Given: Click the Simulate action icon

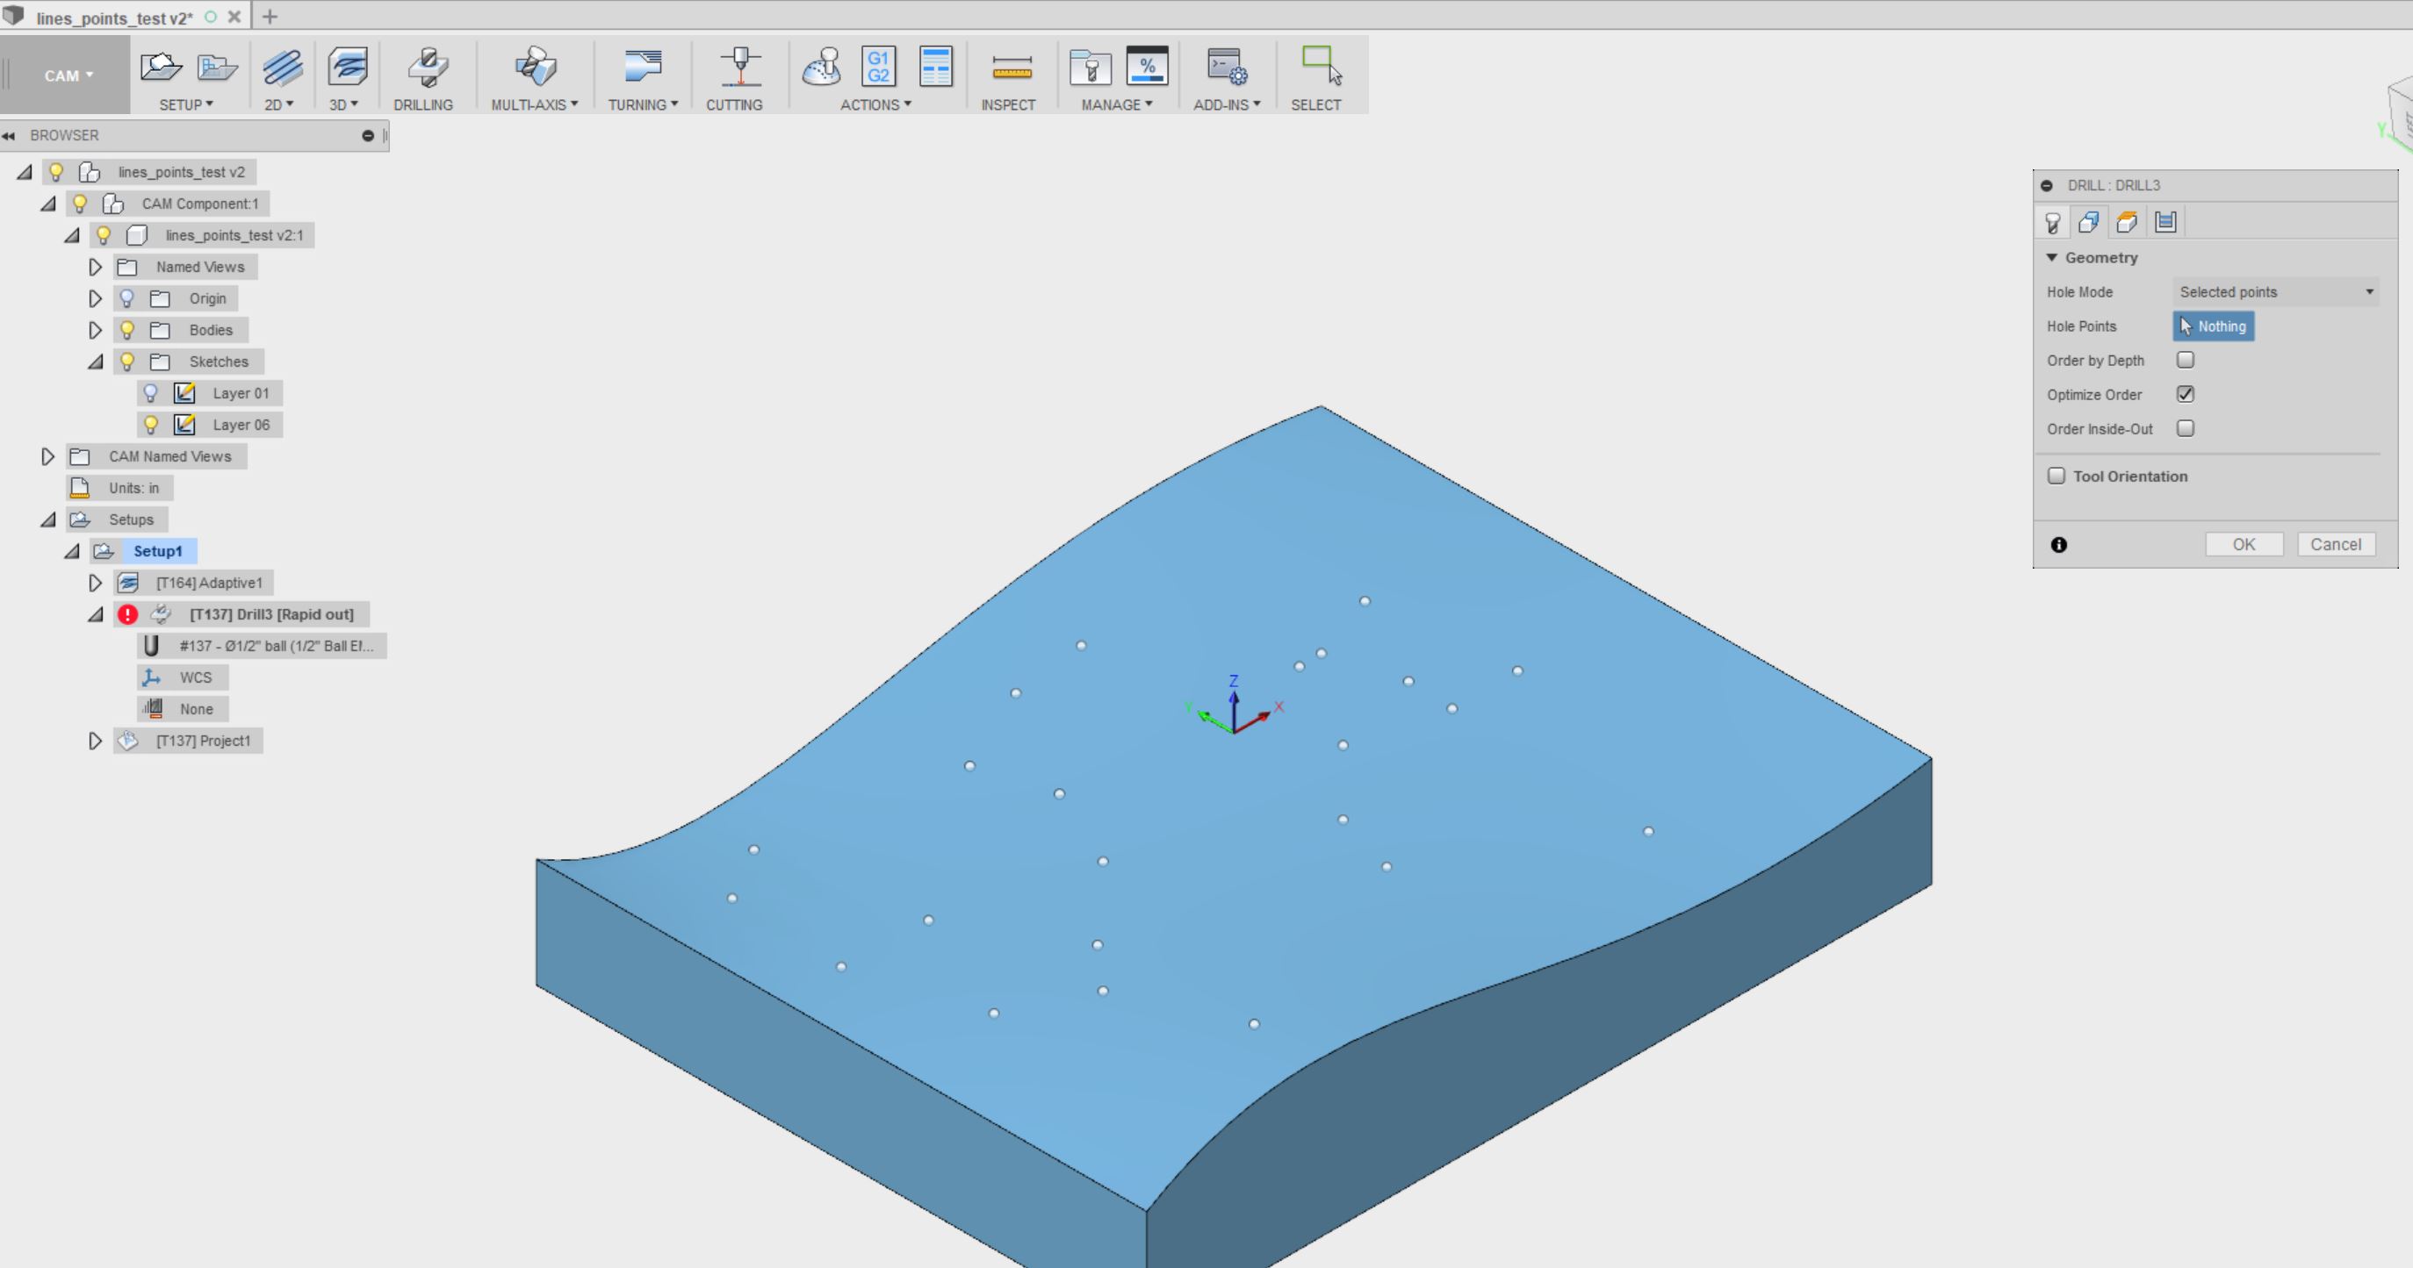Looking at the screenshot, I should point(822,68).
